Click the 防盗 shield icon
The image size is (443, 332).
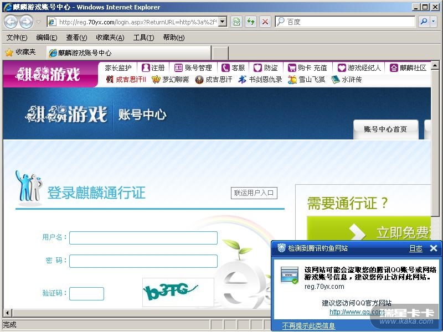pyautogui.click(x=257, y=68)
